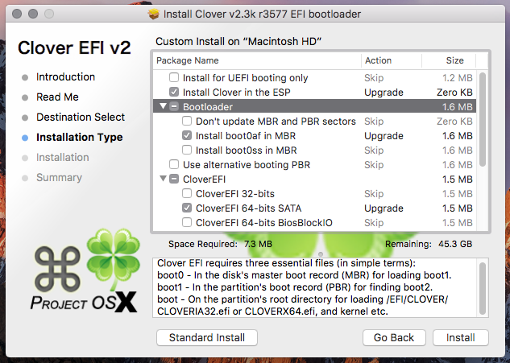Click the package list vertical scrollbar
510x363 pixels.
coord(483,120)
